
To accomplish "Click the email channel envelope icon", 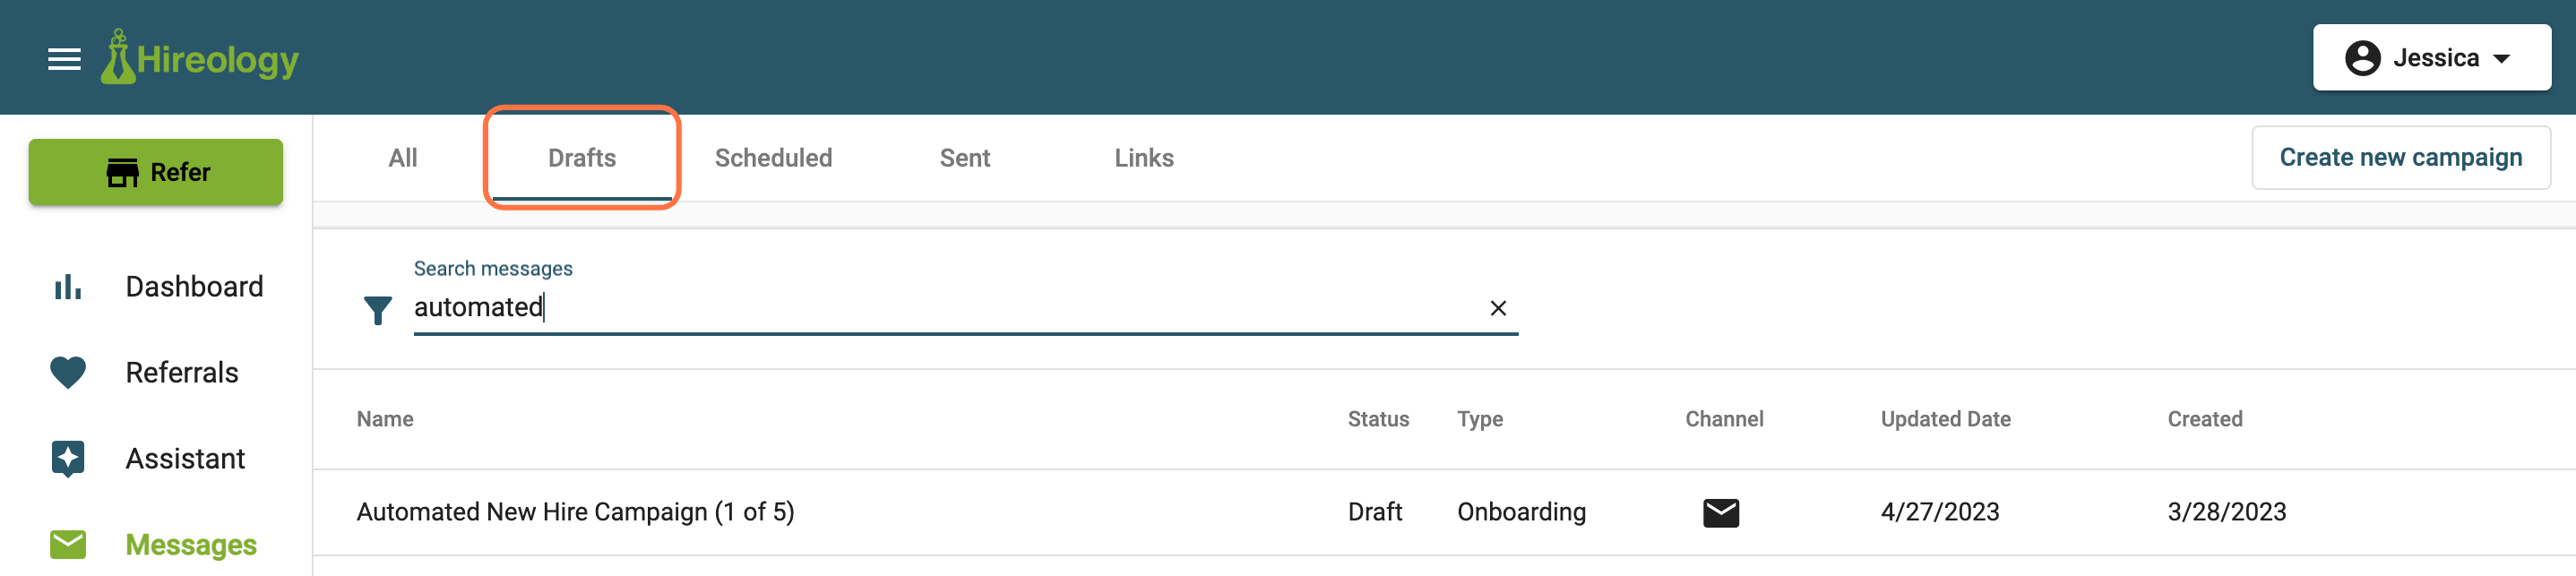I will point(1721,513).
